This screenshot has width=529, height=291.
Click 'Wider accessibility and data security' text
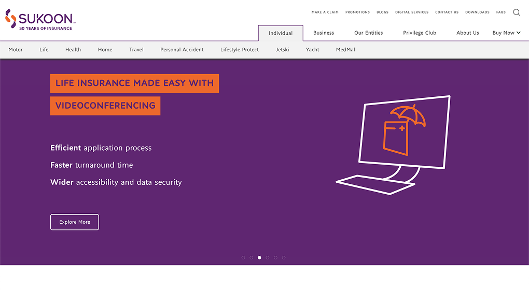116,182
